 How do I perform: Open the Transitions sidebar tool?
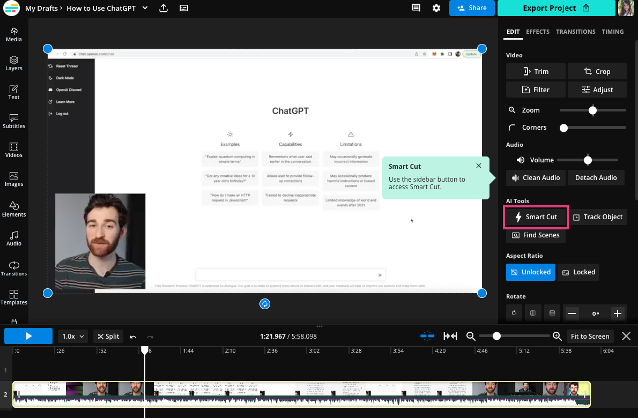[14, 268]
